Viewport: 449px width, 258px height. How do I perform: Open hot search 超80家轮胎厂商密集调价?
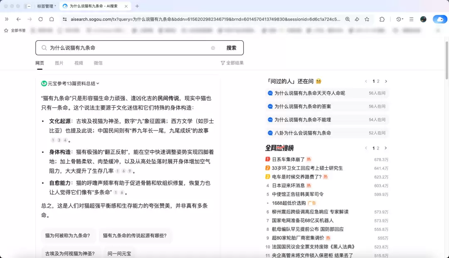pyautogui.click(x=298, y=238)
